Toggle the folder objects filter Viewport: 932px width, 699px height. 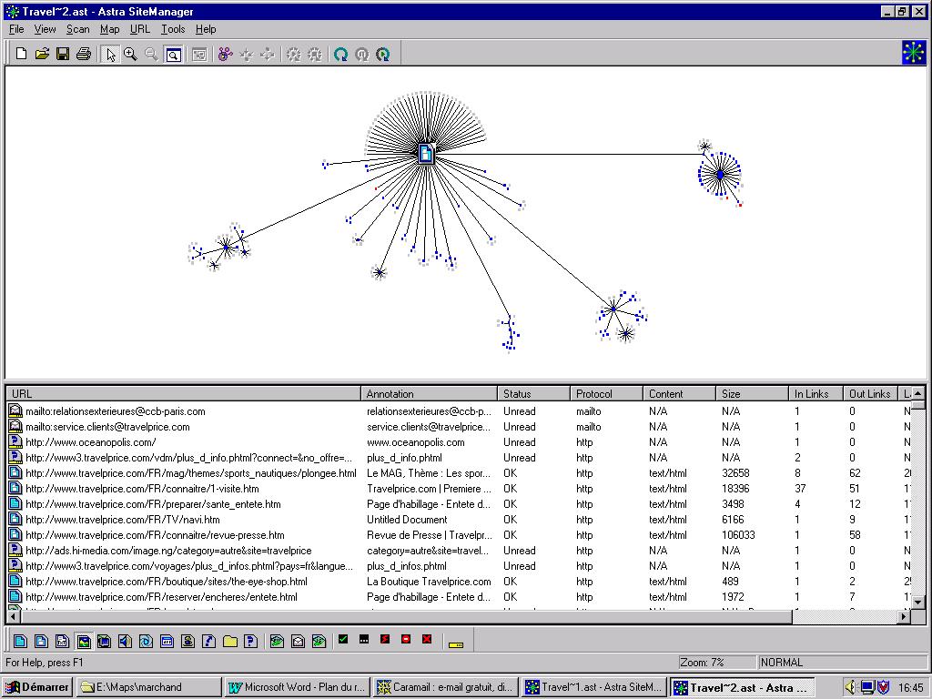click(x=230, y=641)
